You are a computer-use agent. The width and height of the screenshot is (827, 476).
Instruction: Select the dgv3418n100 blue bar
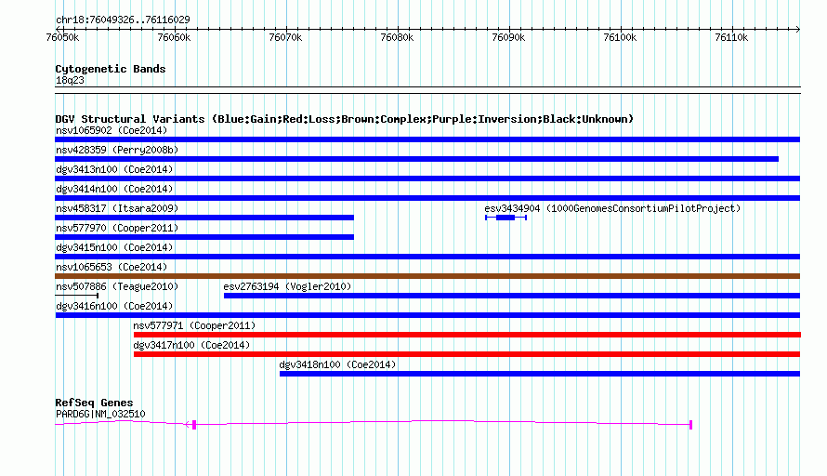[540, 374]
